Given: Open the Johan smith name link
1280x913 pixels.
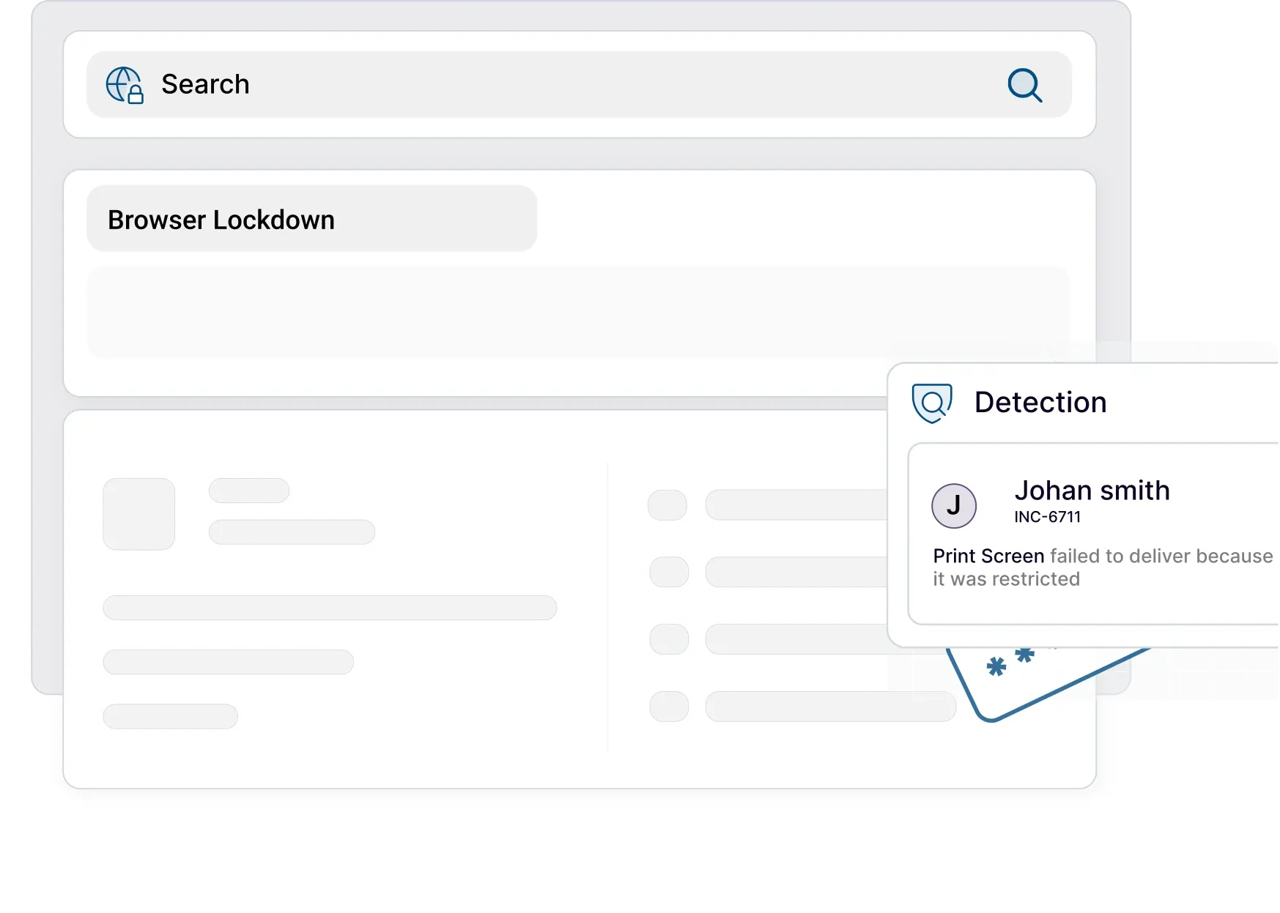Looking at the screenshot, I should pos(1092,491).
